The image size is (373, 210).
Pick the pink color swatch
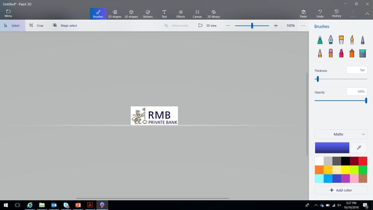tap(354, 178)
